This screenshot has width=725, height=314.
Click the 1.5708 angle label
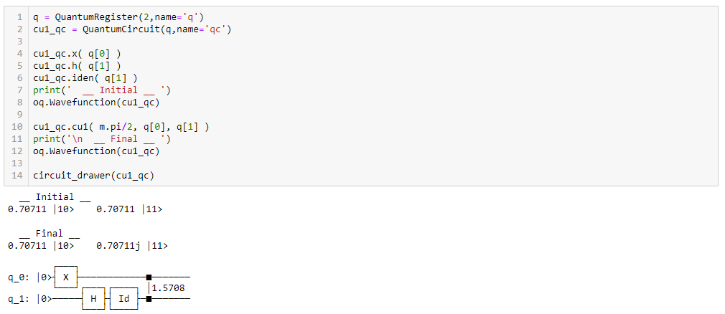tap(168, 288)
